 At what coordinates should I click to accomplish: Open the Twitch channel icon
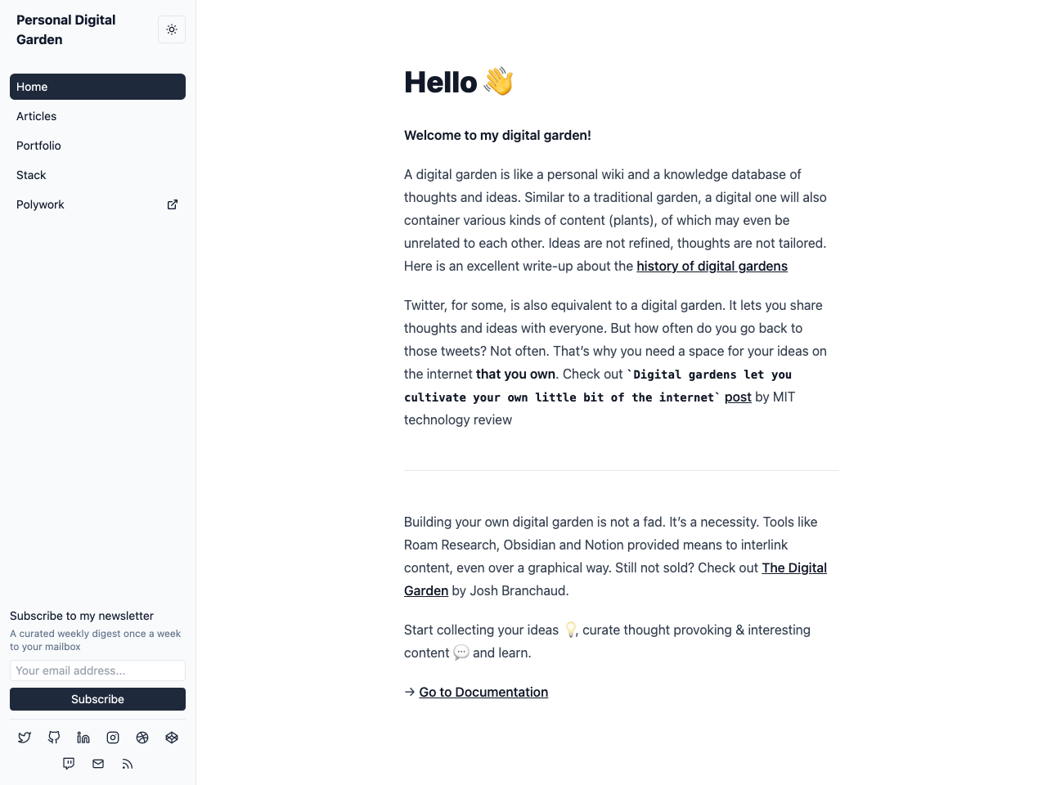click(x=69, y=764)
